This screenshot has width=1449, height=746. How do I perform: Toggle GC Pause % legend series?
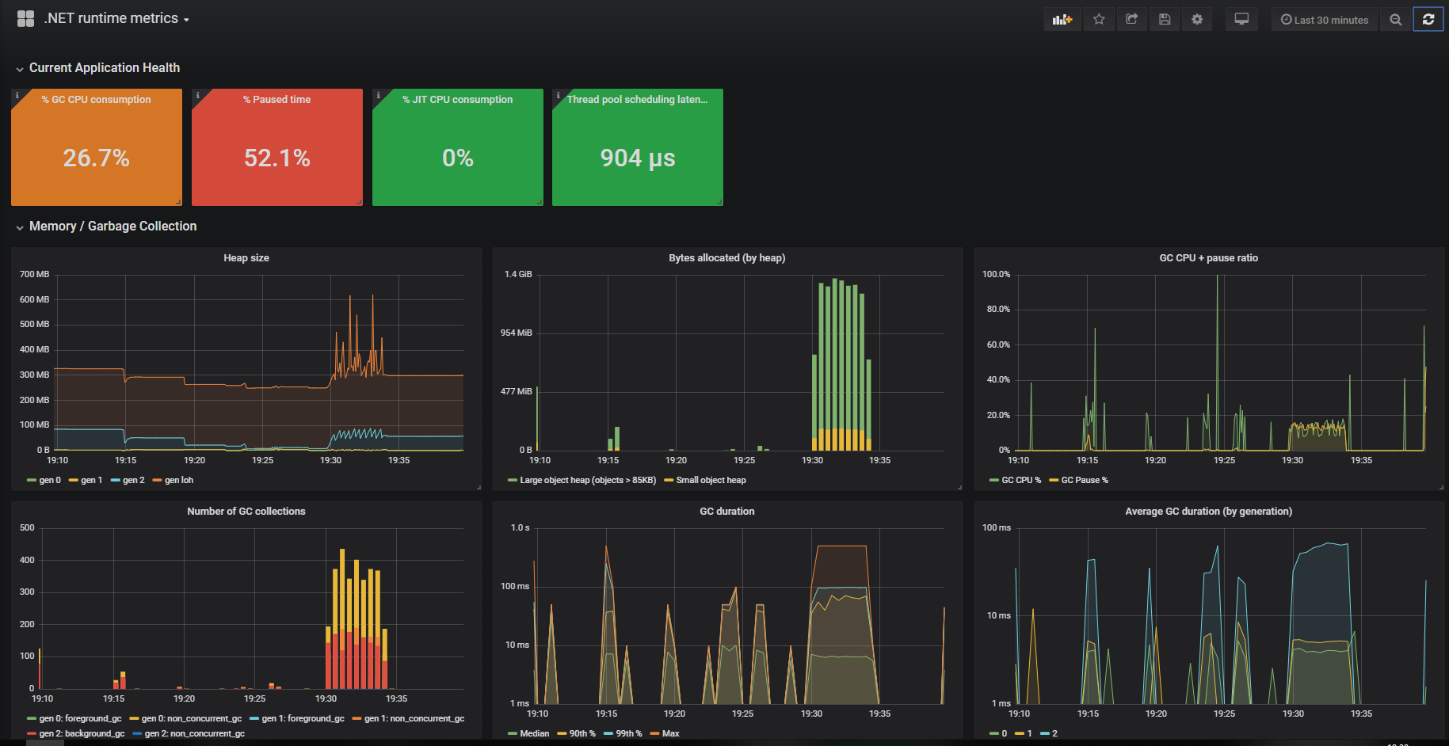click(x=1085, y=480)
